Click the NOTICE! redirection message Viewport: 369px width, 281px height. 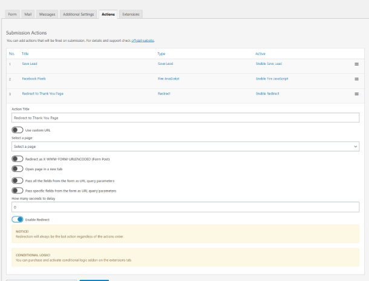pos(186,234)
